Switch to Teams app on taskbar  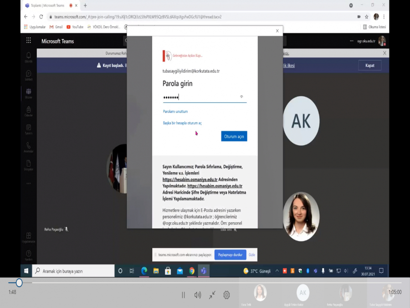pos(204,271)
